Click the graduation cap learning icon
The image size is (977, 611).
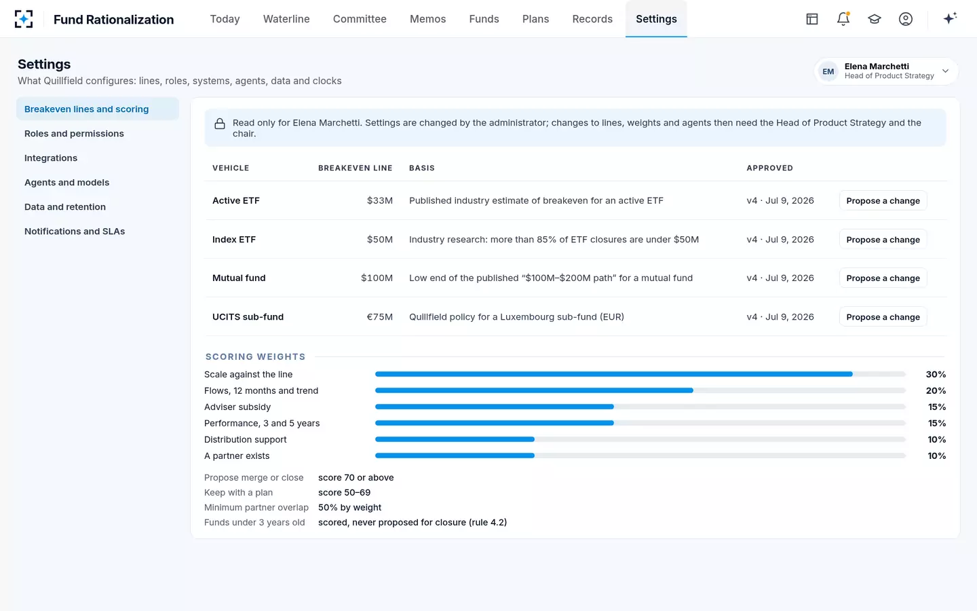pos(875,19)
